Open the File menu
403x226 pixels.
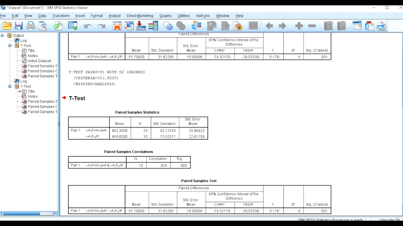coord(3,16)
